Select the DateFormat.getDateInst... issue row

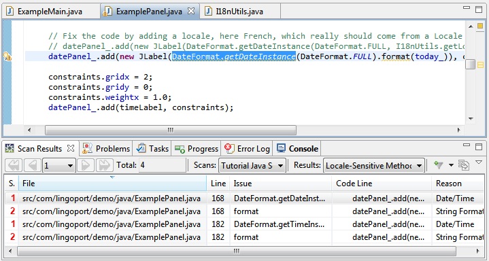(x=244, y=198)
